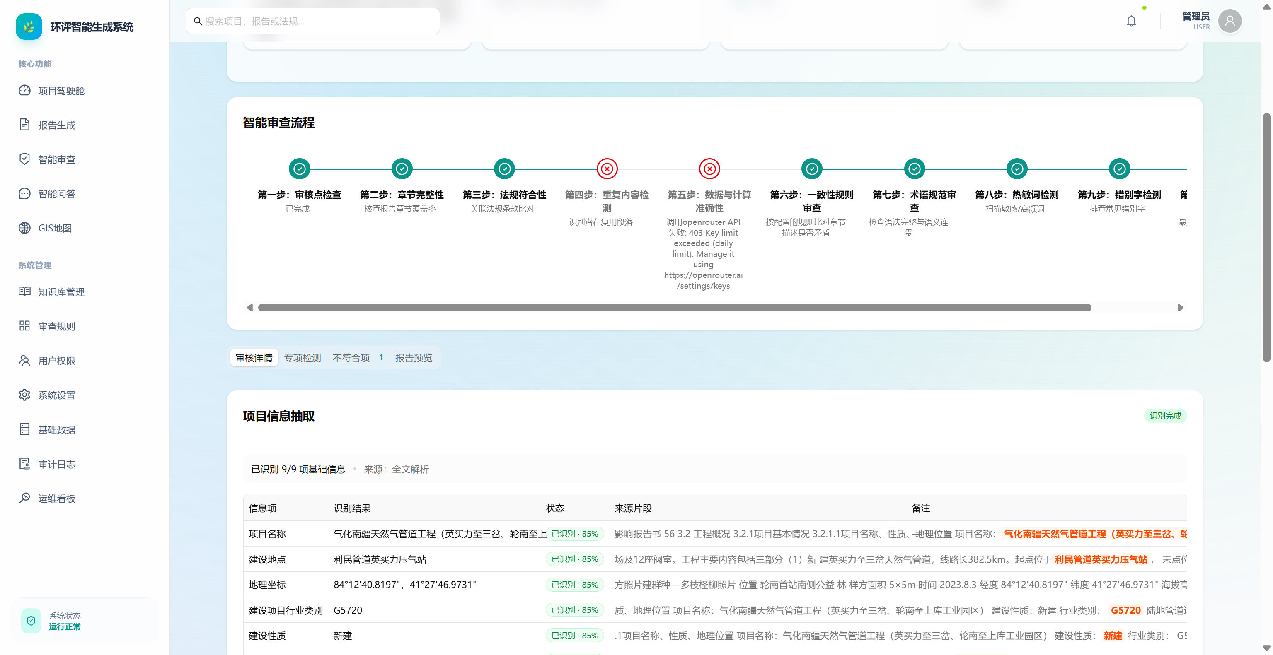Viewport: 1273px width, 655px height.
Task: Click the 基础数据 list icon
Action: click(25, 429)
